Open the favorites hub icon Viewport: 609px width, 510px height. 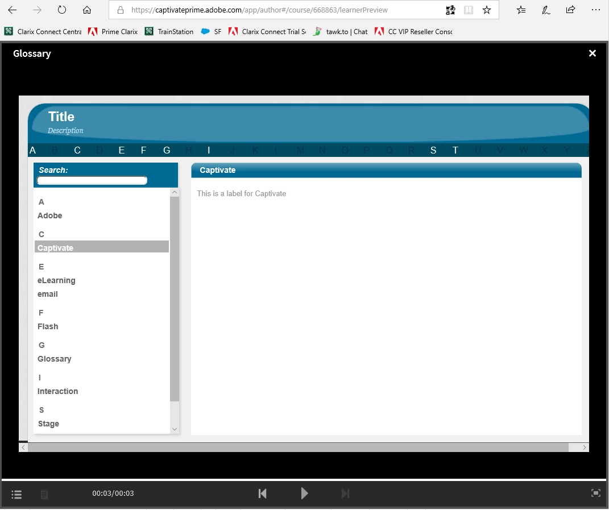tap(521, 10)
